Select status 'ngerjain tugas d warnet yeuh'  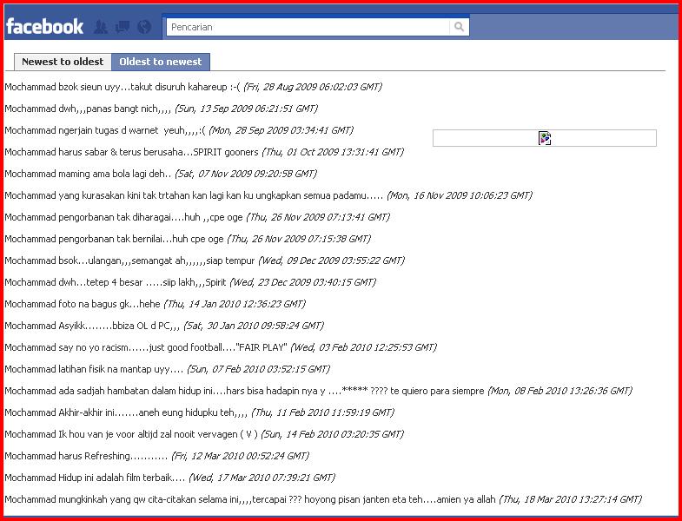point(105,130)
